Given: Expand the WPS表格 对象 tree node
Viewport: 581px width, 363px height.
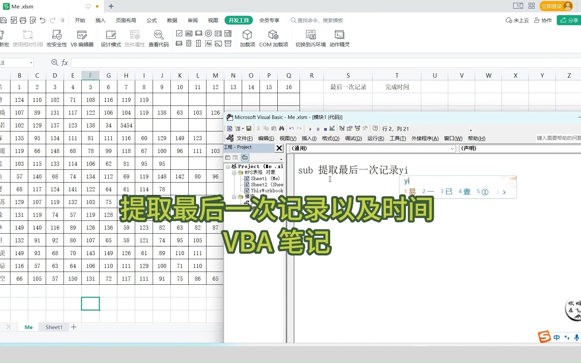Looking at the screenshot, I should 235,172.
